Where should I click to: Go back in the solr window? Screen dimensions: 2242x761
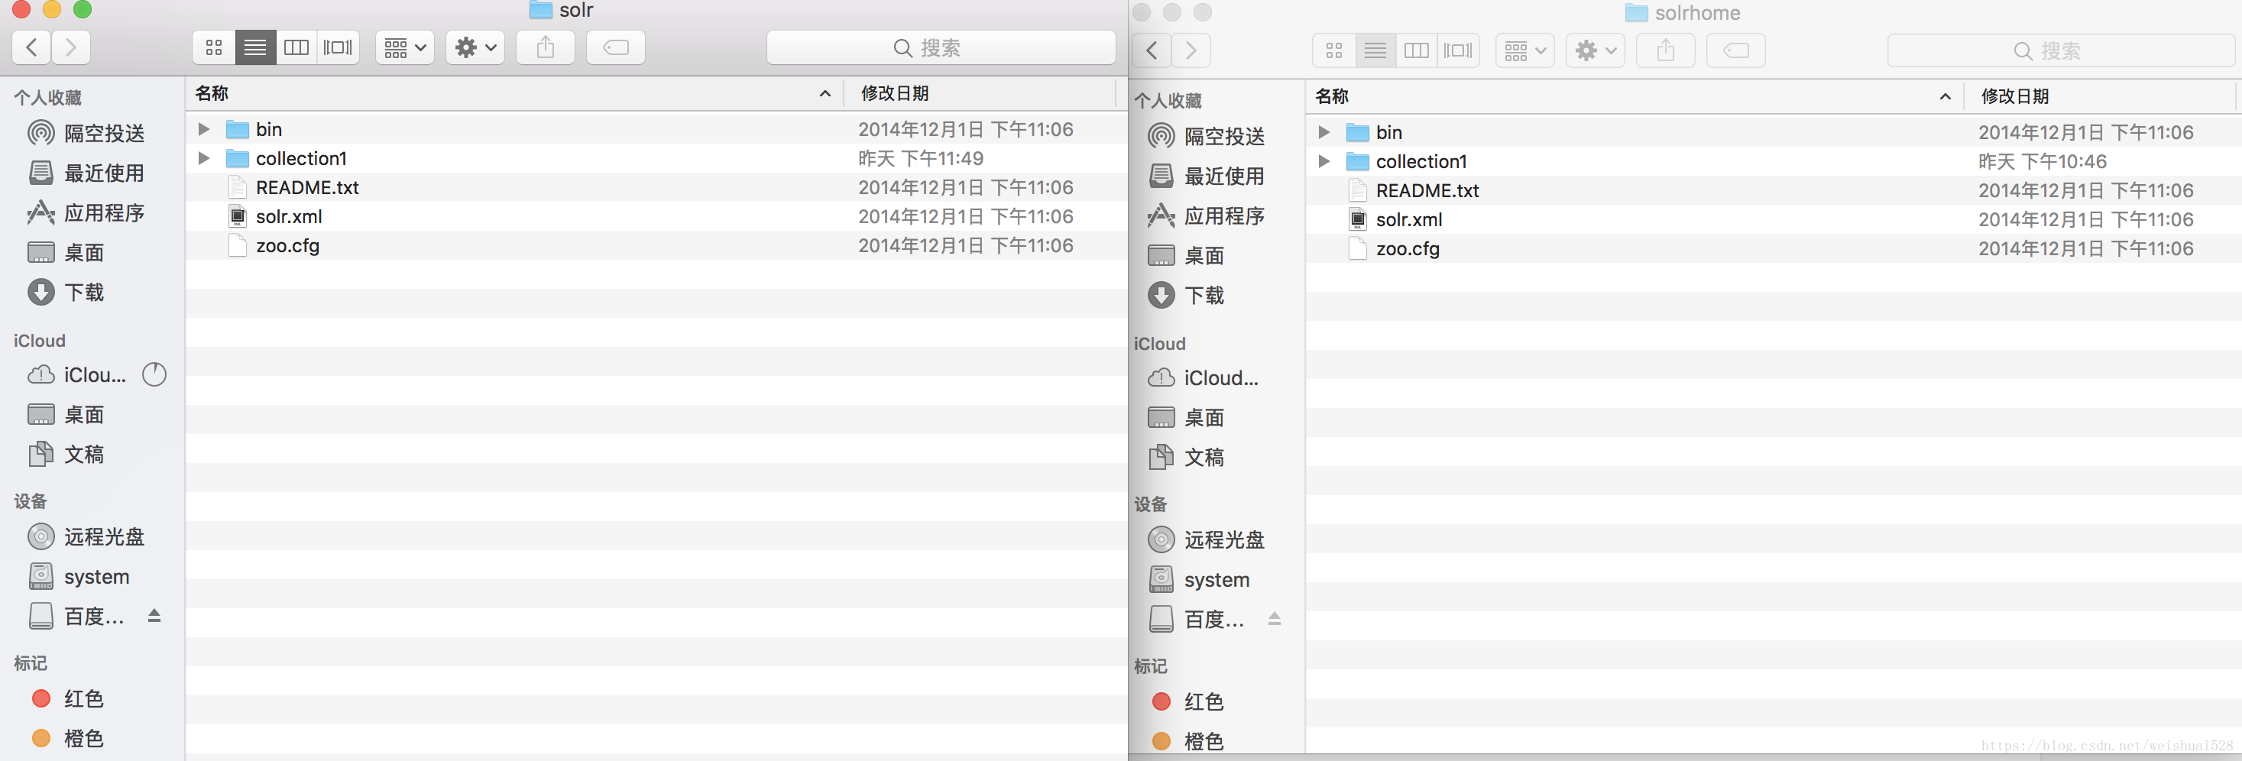point(31,47)
